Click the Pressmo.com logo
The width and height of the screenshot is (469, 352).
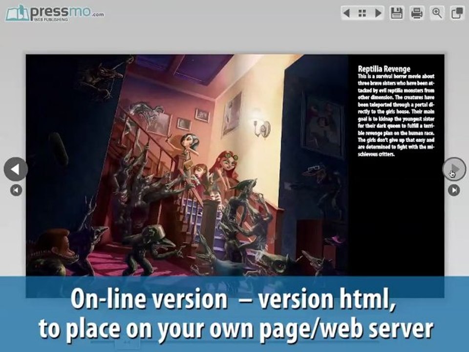pos(55,13)
